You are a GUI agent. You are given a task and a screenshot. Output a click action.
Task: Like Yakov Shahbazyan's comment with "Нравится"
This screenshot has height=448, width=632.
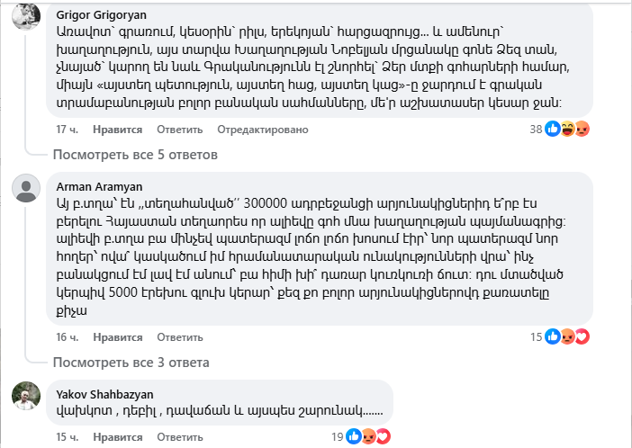click(x=117, y=437)
